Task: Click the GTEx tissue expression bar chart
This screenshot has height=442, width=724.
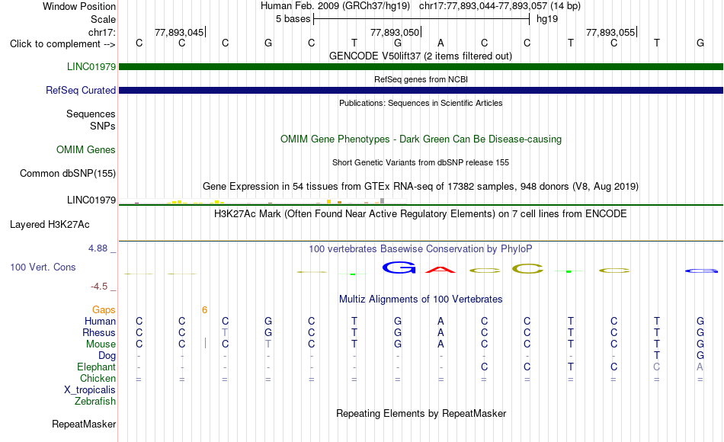Action: pyautogui.click(x=262, y=201)
